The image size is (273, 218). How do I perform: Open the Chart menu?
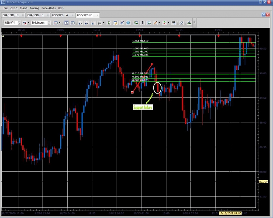[x=14, y=8]
